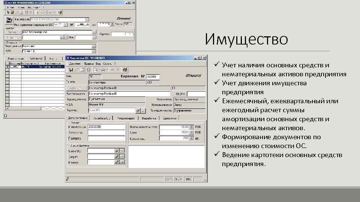360x202 pixels.
Task: Expand printer dropdown arrow in card toolbar
Action: [x=107, y=70]
